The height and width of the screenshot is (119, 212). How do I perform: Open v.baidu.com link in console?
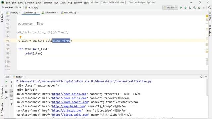[67, 111]
